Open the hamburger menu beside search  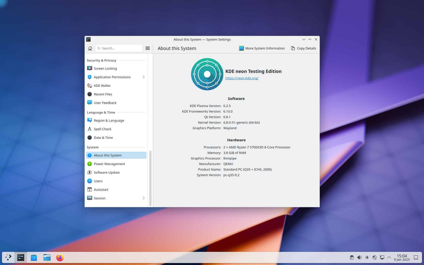pos(148,48)
